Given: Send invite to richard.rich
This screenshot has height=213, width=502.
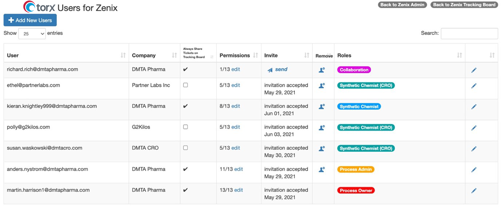Looking at the screenshot, I should click(277, 69).
